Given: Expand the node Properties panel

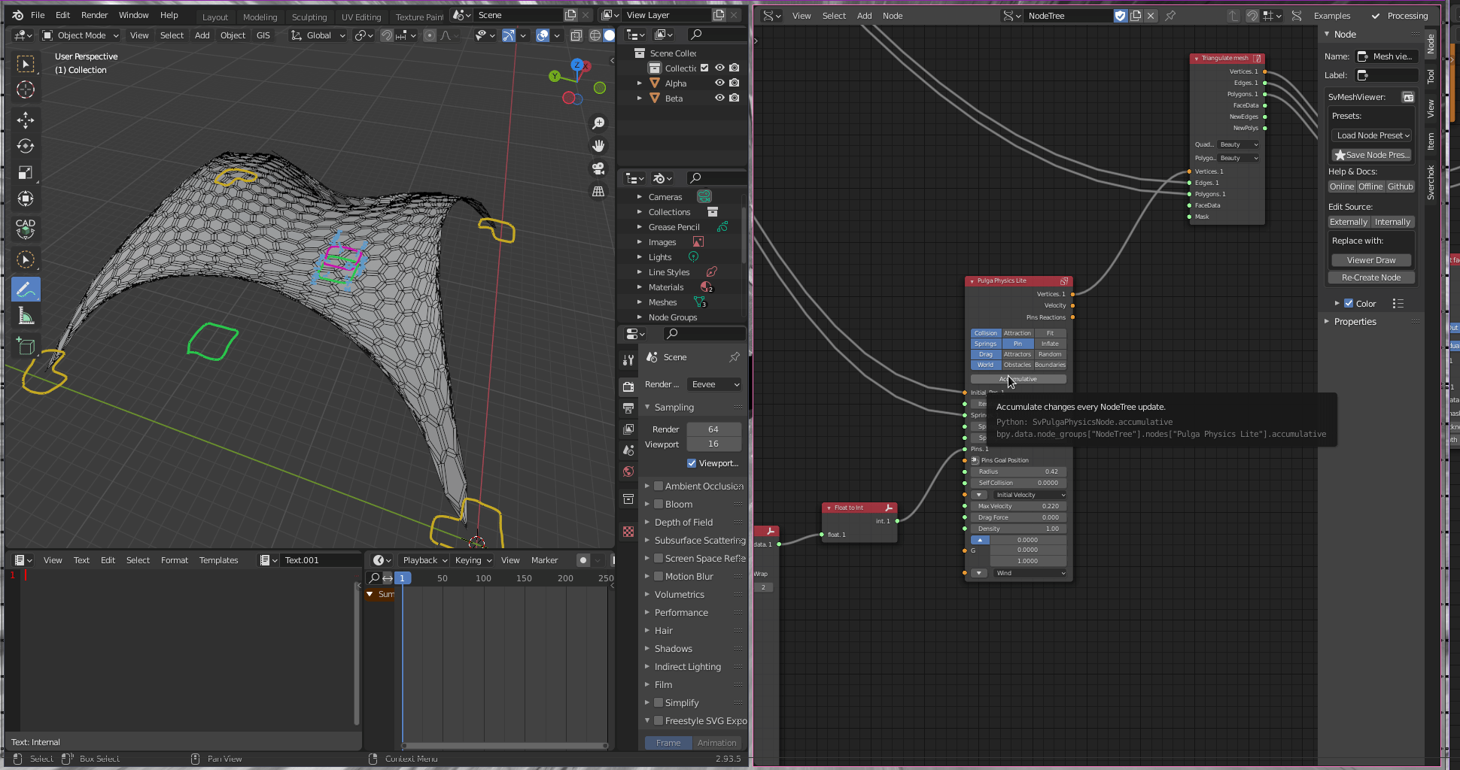Looking at the screenshot, I should (1355, 322).
